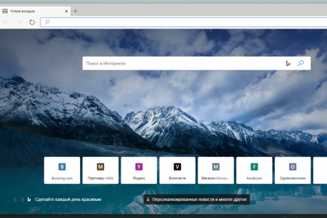Open the Вконтакте quick link tile
327x218 pixels.
point(177,171)
